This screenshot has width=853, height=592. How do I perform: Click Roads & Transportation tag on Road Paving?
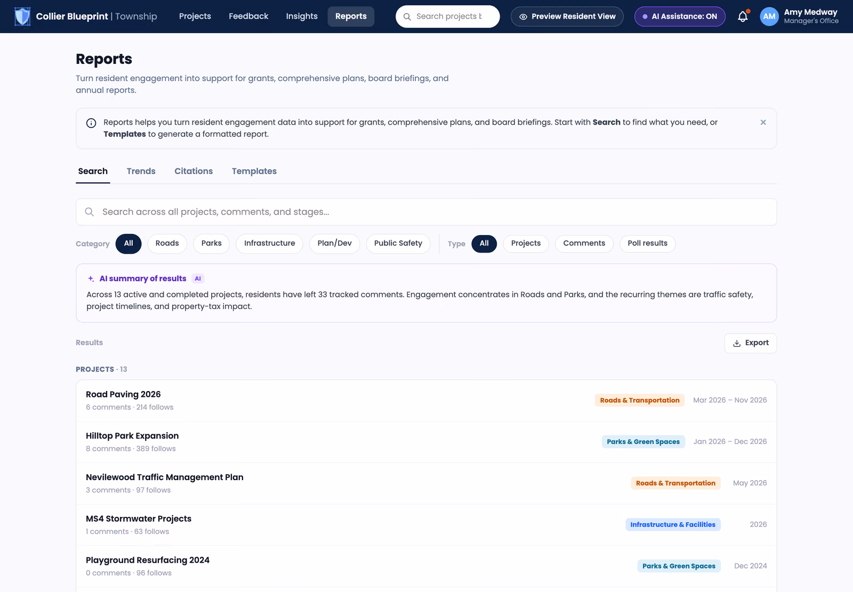pyautogui.click(x=640, y=400)
